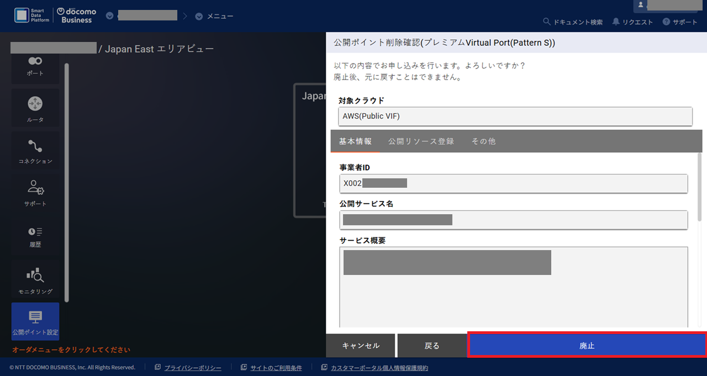Select the ポート (Port) sidebar icon
This screenshot has width=707, height=376.
coord(35,65)
